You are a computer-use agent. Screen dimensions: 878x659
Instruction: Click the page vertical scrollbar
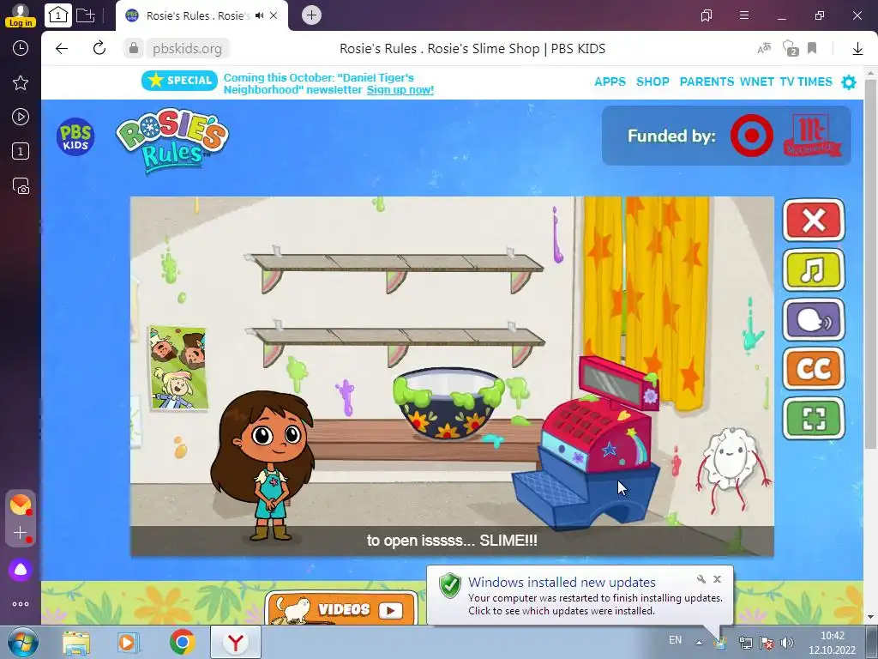[x=870, y=263]
